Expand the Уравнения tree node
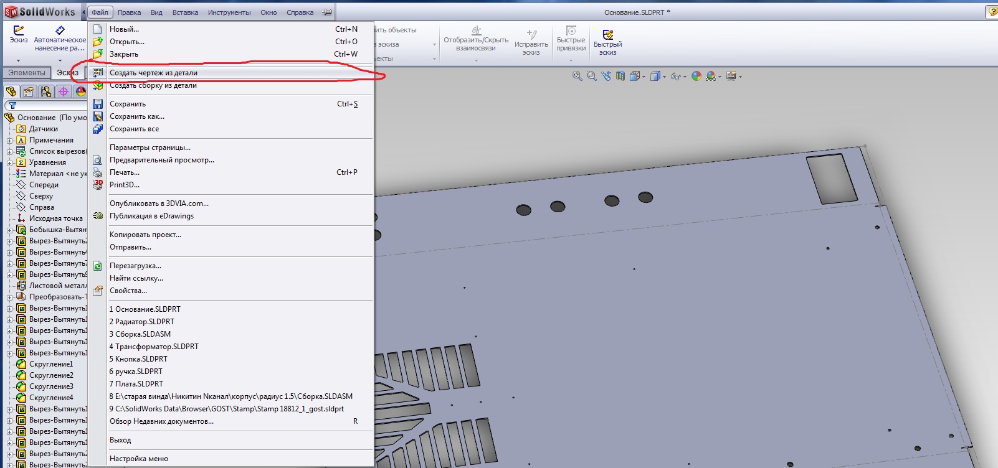This screenshot has height=468, width=998. point(9,162)
